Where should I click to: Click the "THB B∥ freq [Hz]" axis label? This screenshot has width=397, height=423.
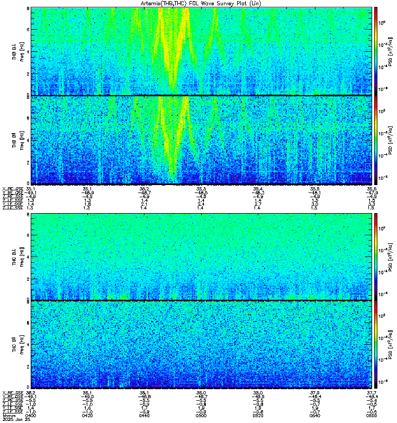tap(18, 140)
